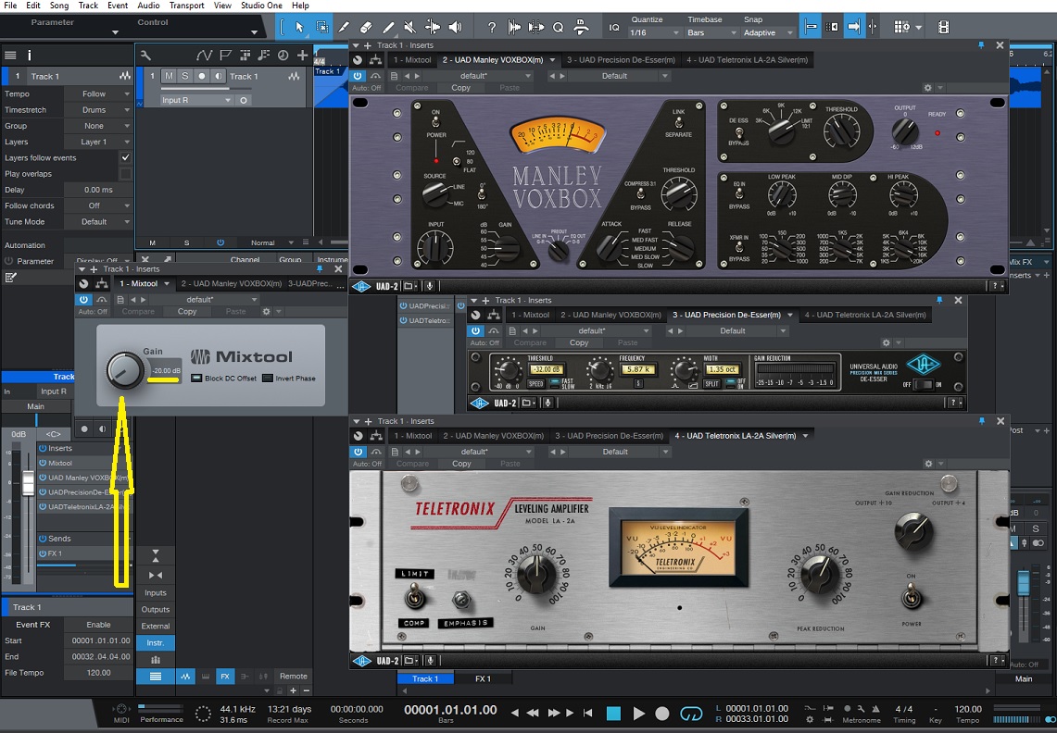
Task: Click the Play button in the transport
Action: click(x=638, y=713)
